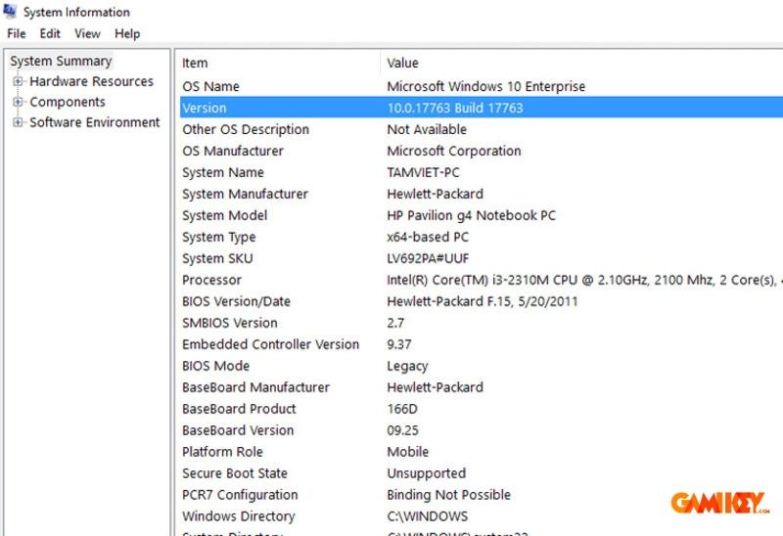Select System Summary in the tree
The image size is (783, 536).
pyautogui.click(x=61, y=61)
